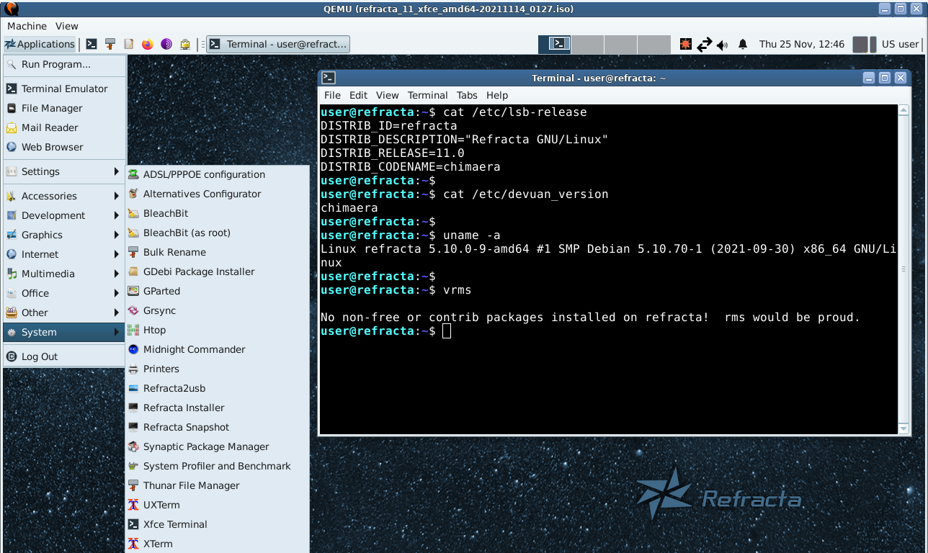
Task: Launch Grsync from the submenu
Action: (218, 310)
